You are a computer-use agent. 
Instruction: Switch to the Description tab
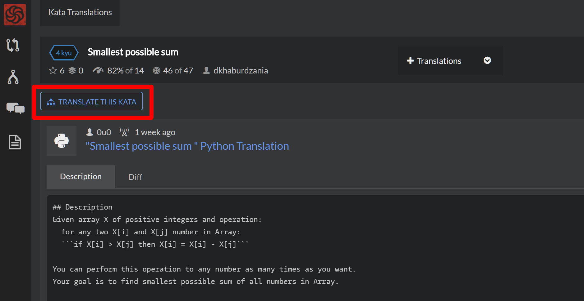(81, 176)
